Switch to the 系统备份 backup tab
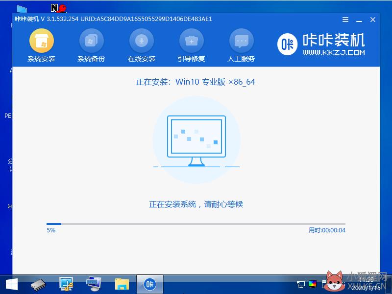The width and height of the screenshot is (392, 294). tap(91, 45)
